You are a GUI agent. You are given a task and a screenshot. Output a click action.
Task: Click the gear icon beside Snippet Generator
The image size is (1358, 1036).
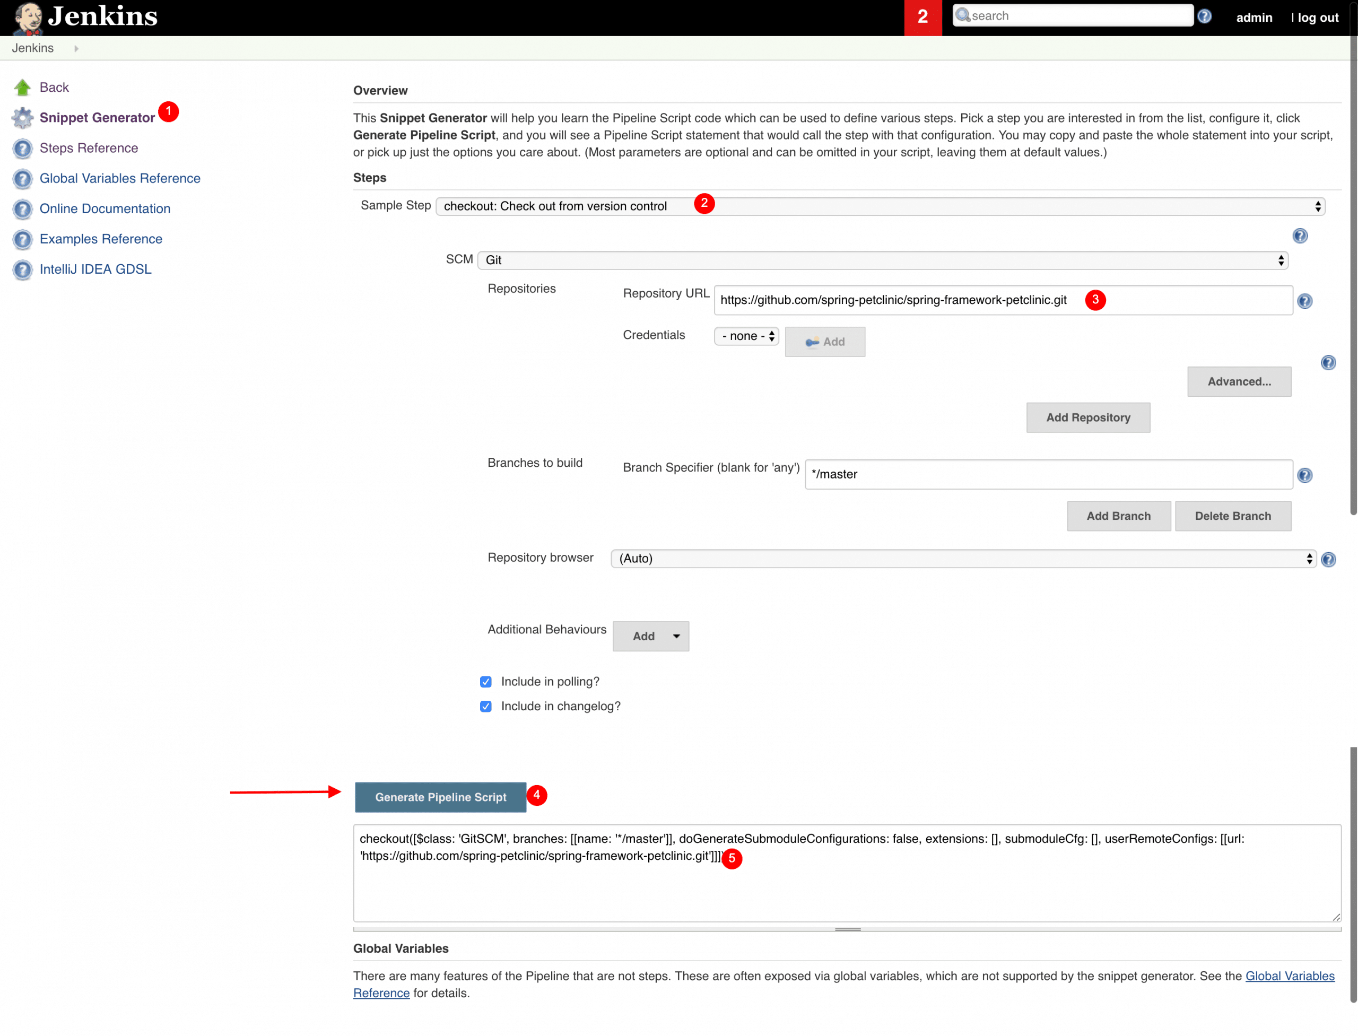click(23, 118)
